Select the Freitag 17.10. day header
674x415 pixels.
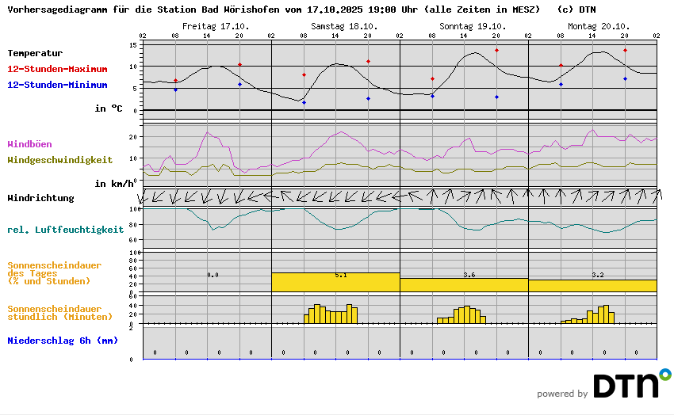(216, 26)
